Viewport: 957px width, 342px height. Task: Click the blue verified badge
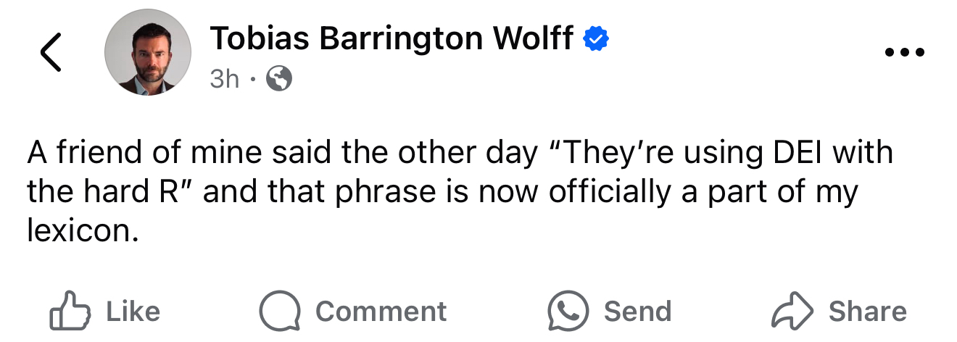click(597, 39)
